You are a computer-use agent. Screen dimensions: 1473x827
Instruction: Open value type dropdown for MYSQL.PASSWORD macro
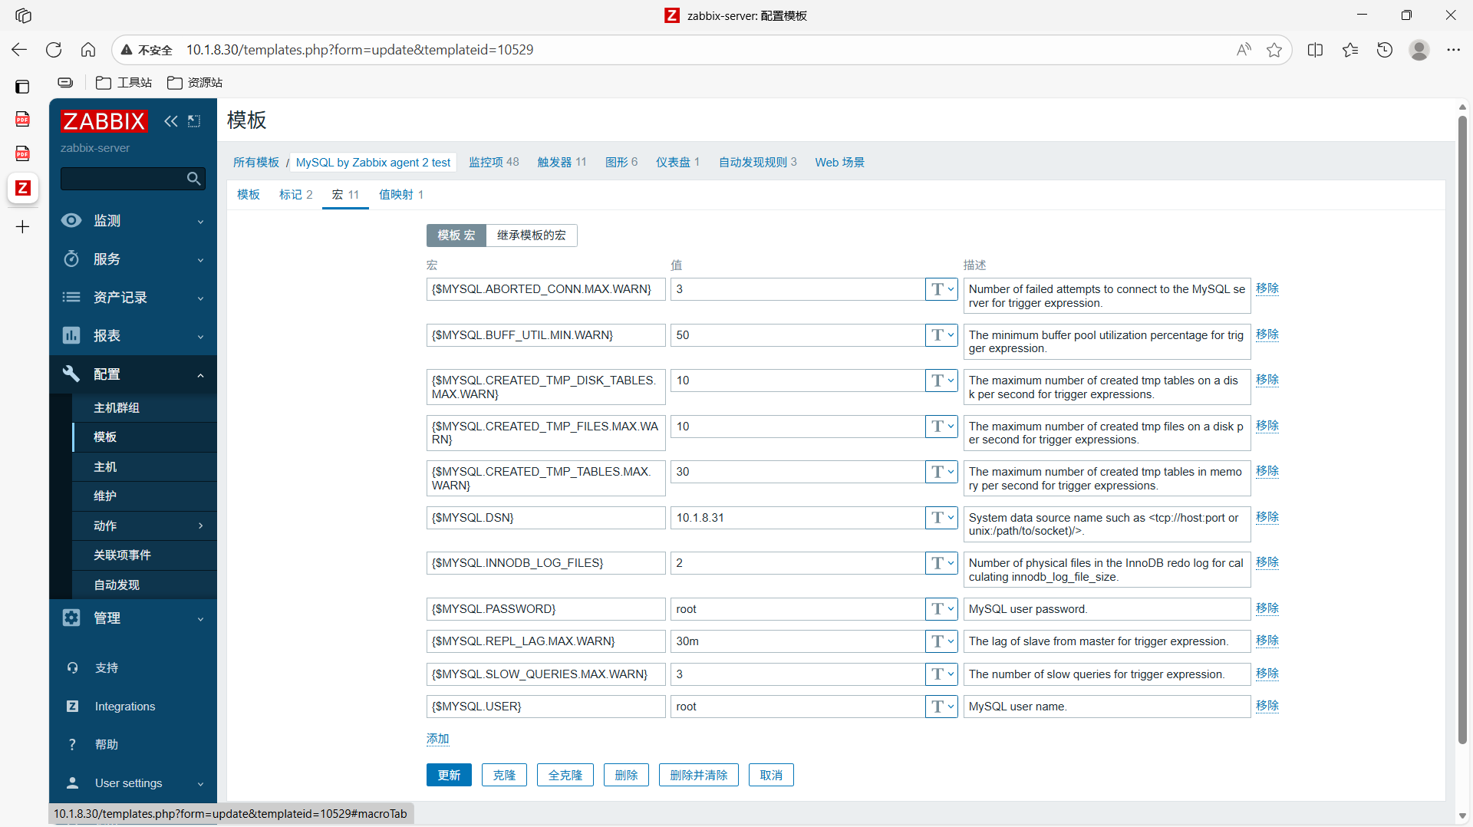pos(941,609)
